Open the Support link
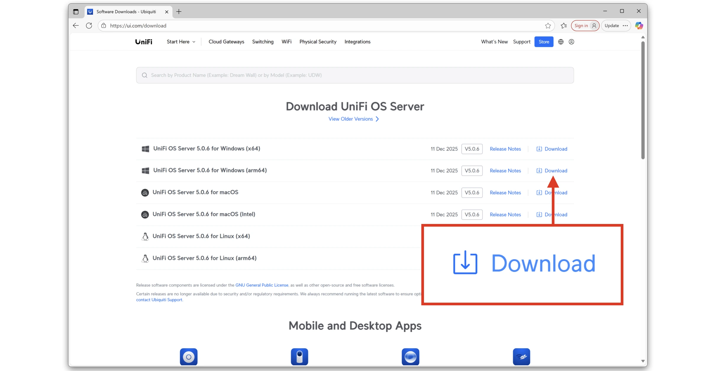 [x=522, y=42]
